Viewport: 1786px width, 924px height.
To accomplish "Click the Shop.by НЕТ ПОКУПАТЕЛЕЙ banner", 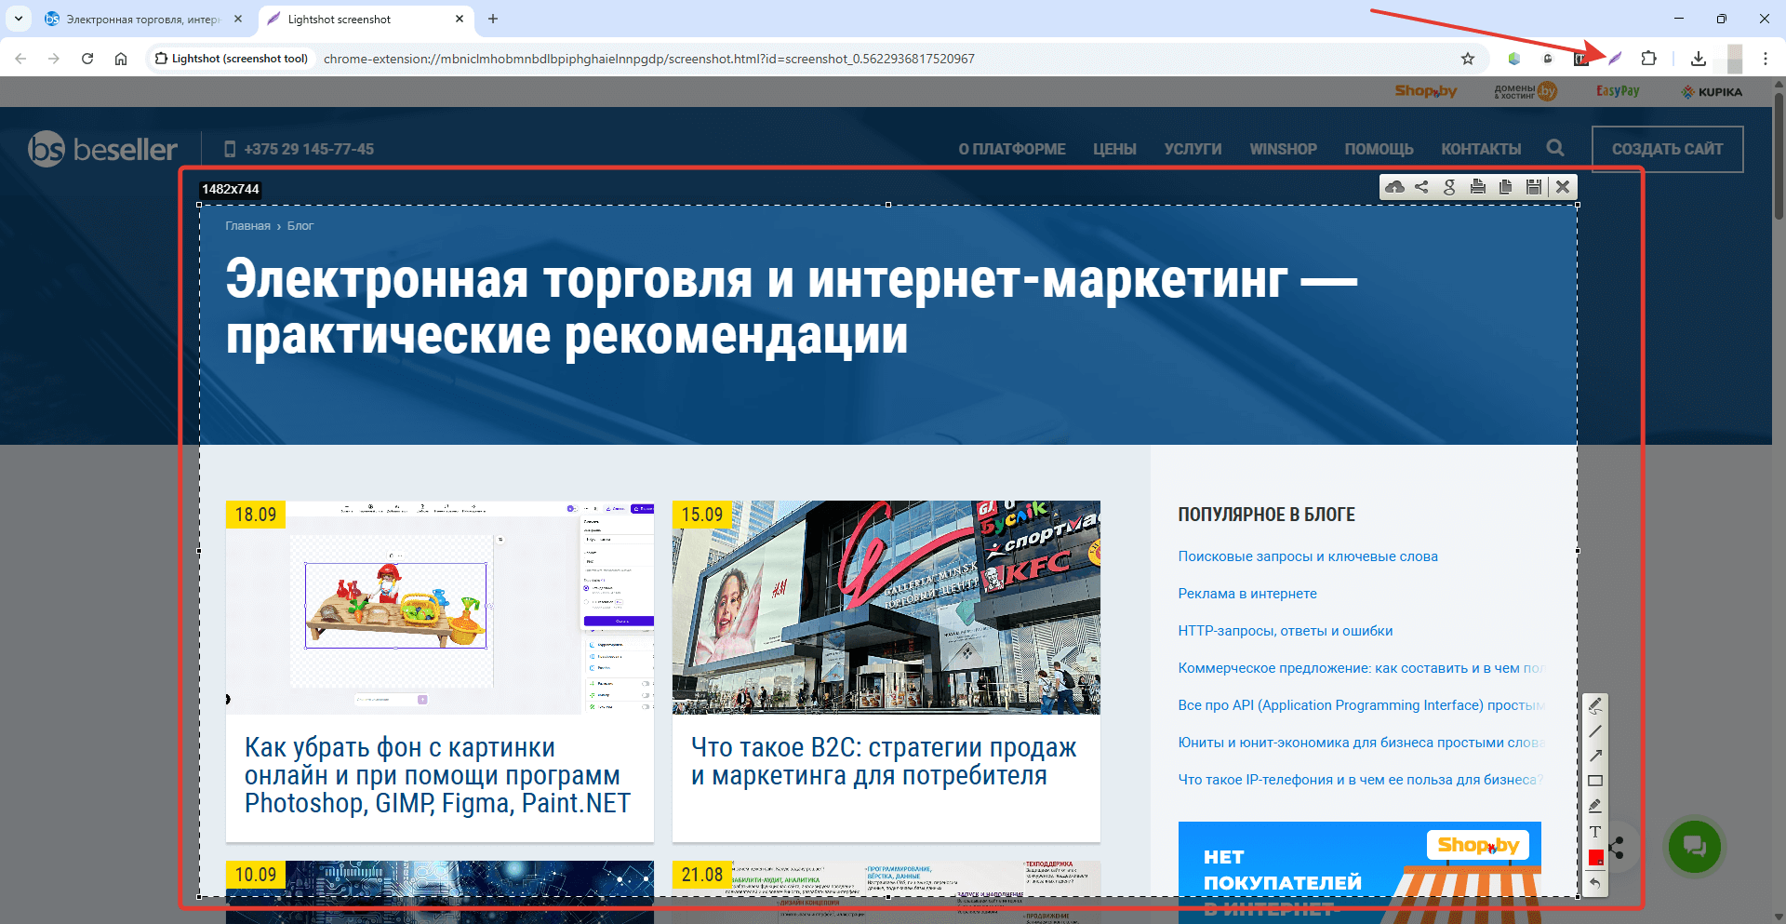I will click(x=1359, y=872).
